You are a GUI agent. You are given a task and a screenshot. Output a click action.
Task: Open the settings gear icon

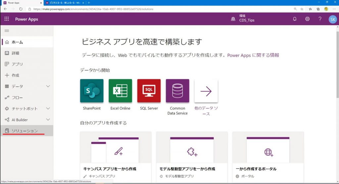pos(307,19)
